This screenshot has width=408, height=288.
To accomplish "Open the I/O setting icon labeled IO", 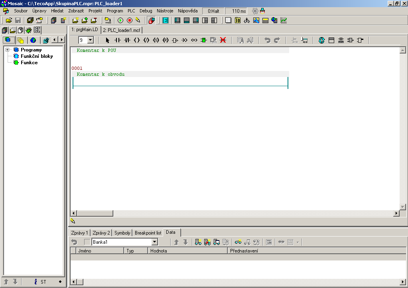I will click(x=238, y=20).
